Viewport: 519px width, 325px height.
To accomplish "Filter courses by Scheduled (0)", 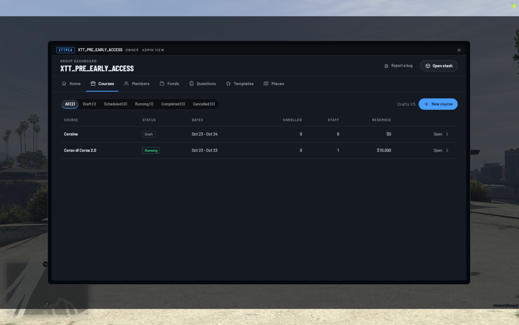I will 115,104.
